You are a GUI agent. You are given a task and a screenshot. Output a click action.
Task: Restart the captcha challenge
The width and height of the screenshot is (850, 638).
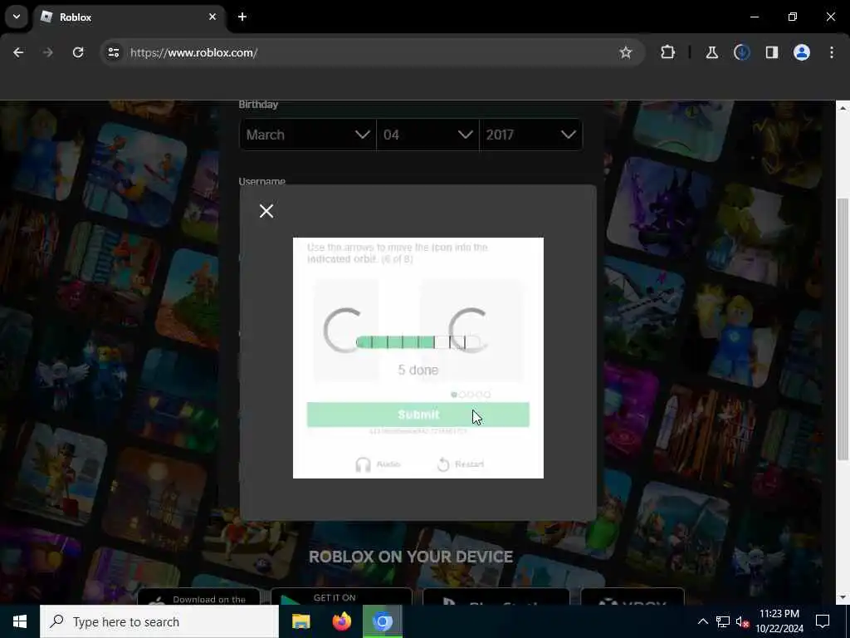click(460, 464)
